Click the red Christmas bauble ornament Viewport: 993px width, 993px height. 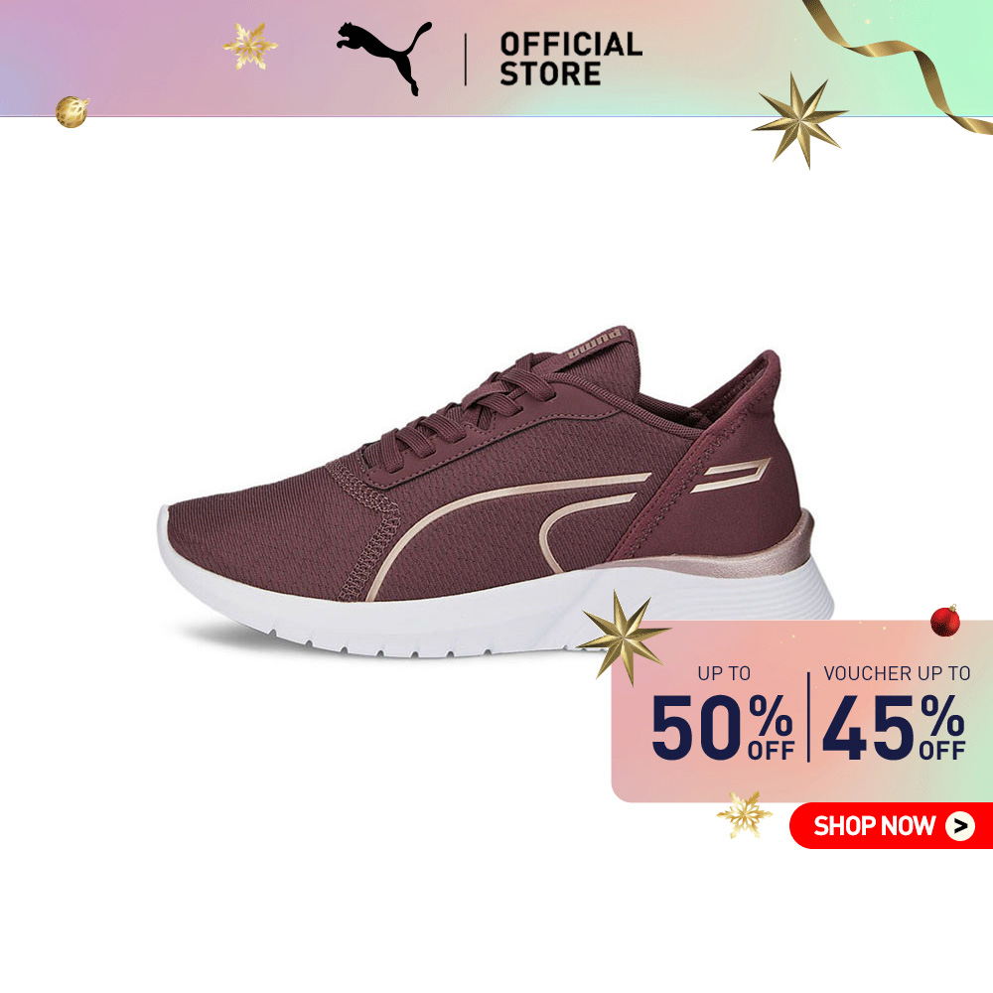coord(945,621)
